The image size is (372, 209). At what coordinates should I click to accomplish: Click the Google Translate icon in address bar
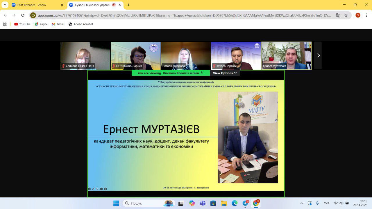[338, 15]
